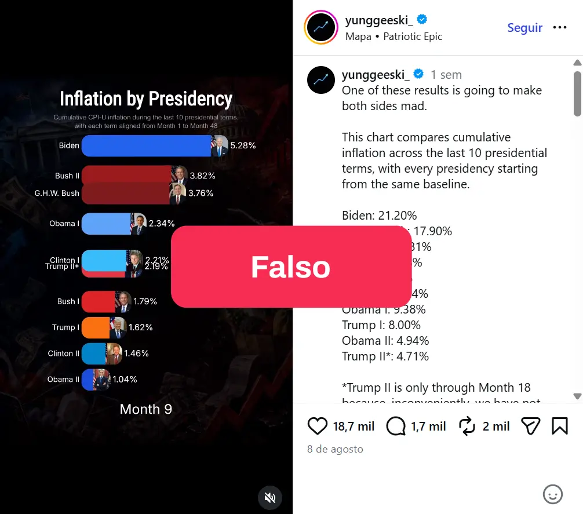Open emoji picker smiley icon

point(552,494)
